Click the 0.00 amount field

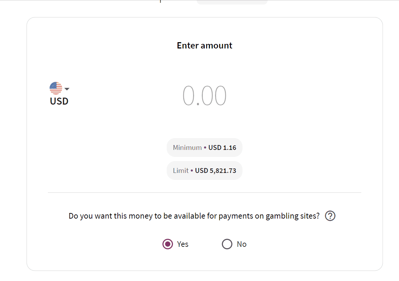204,95
